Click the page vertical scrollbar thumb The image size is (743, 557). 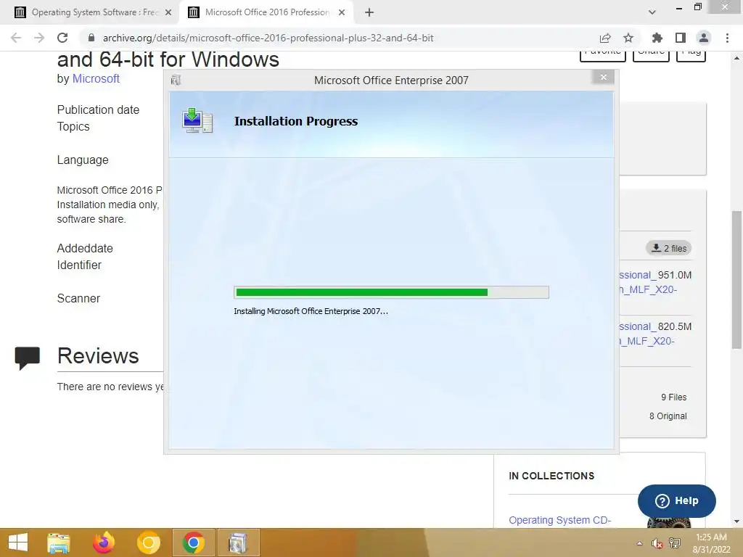click(x=736, y=279)
